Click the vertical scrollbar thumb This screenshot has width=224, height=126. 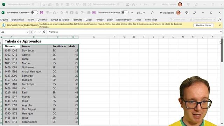222,50
